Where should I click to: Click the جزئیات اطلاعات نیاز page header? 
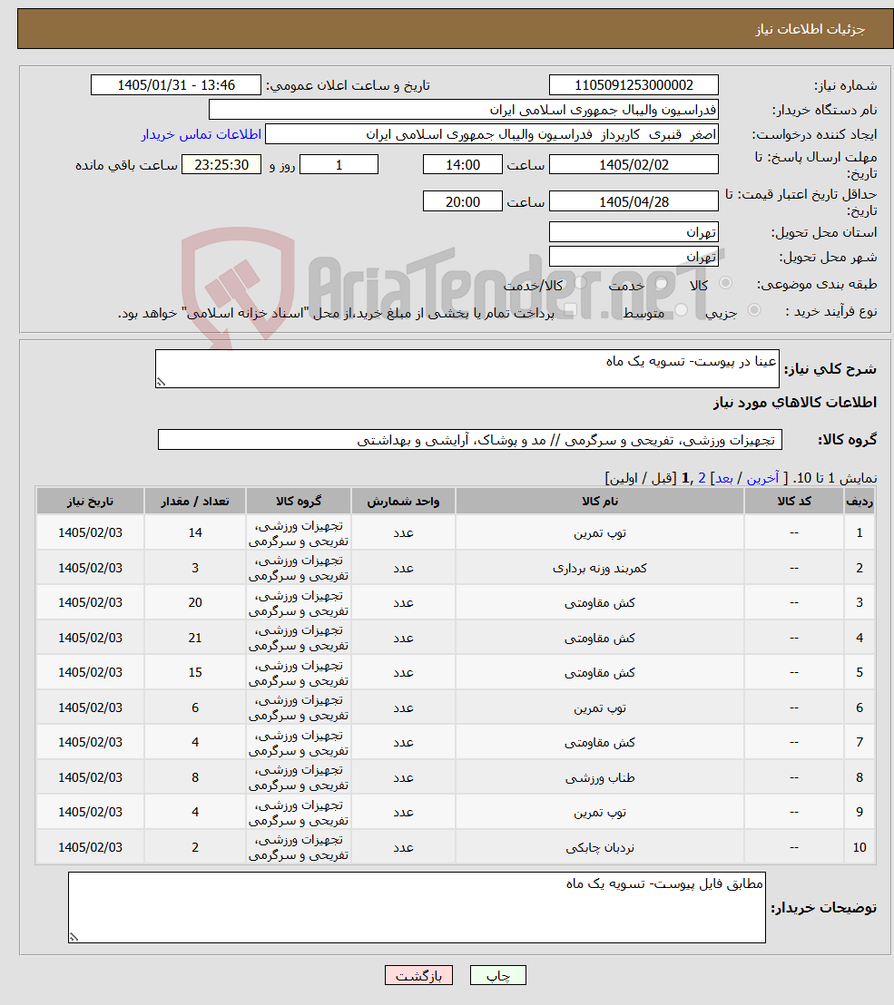pos(810,30)
